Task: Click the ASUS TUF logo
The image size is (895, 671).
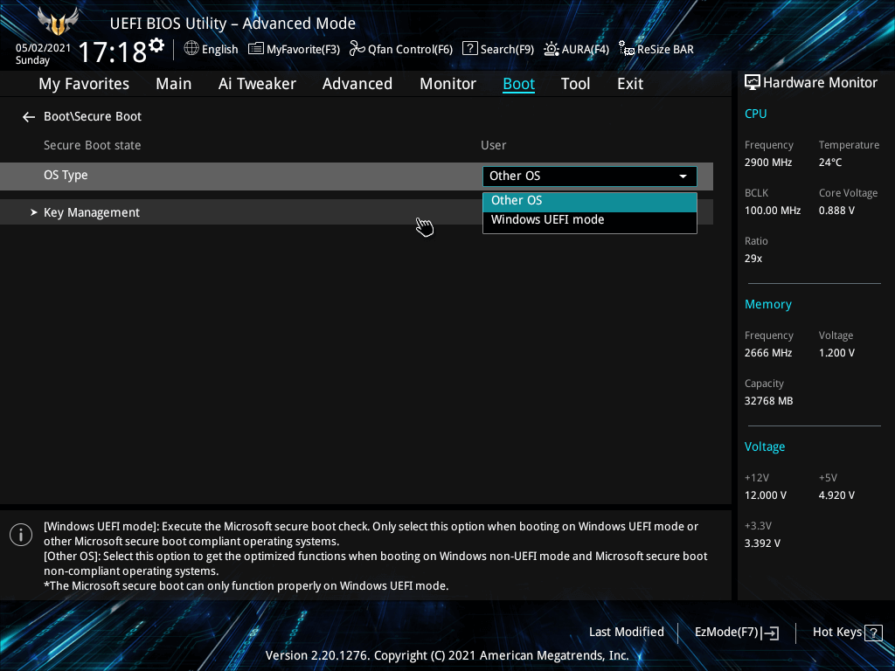Action: coord(58,22)
